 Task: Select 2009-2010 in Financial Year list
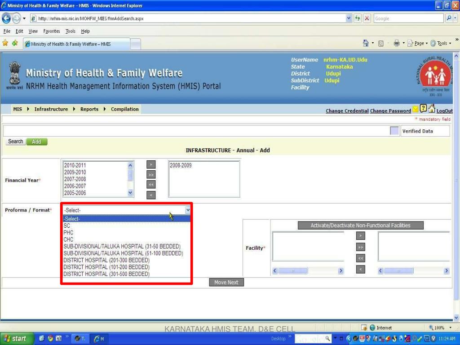point(75,172)
